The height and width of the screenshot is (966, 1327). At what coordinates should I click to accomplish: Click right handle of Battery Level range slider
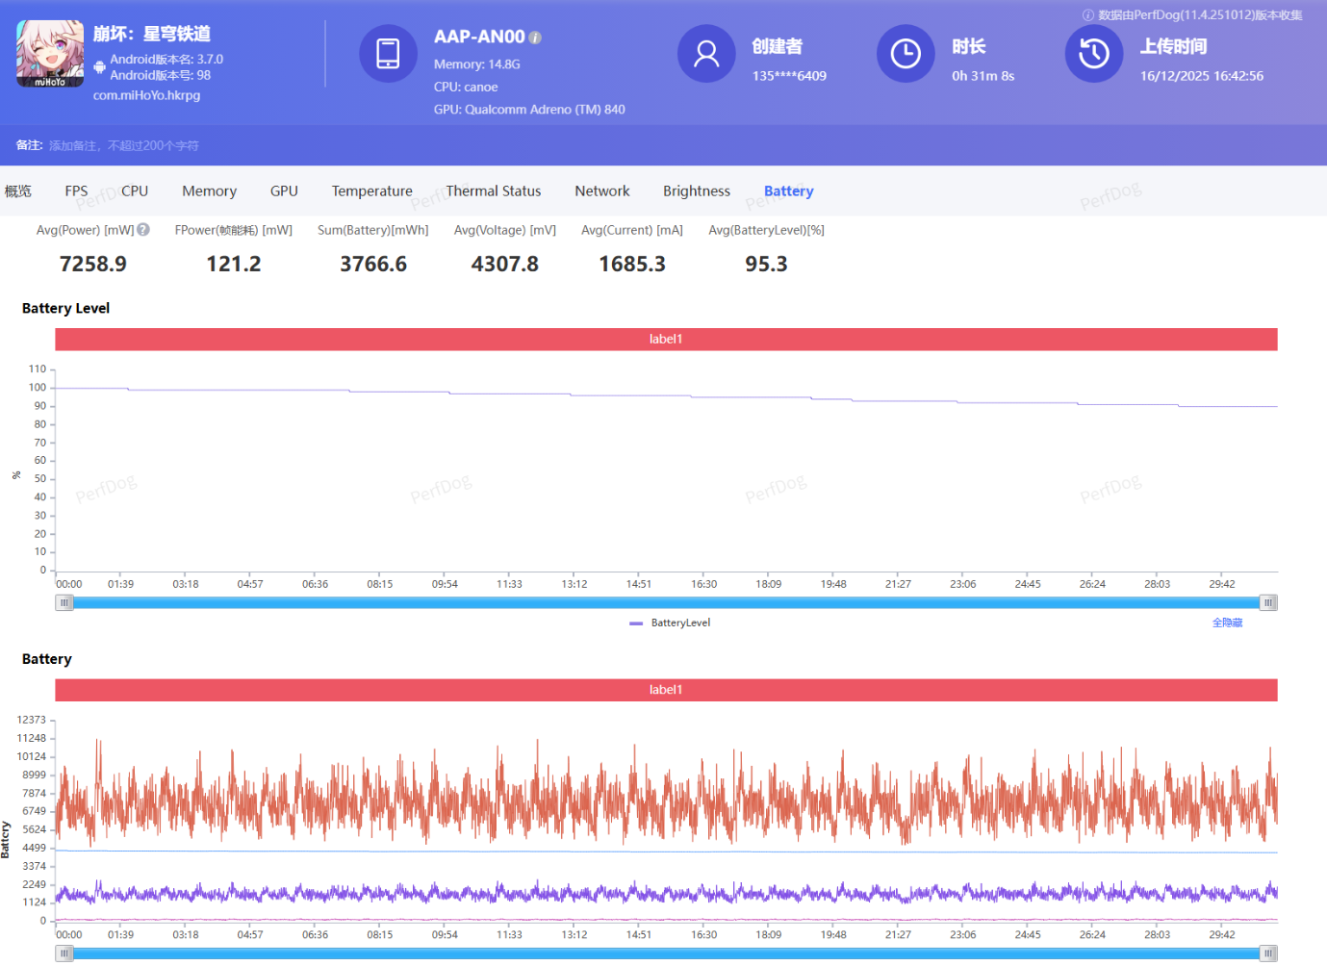point(1268,603)
